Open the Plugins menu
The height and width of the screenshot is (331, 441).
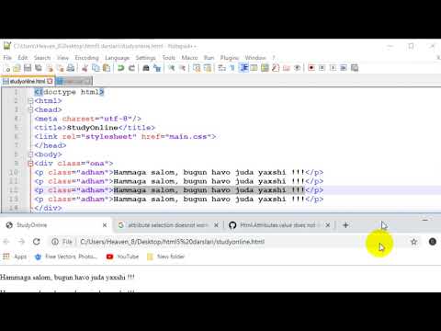pyautogui.click(x=230, y=58)
